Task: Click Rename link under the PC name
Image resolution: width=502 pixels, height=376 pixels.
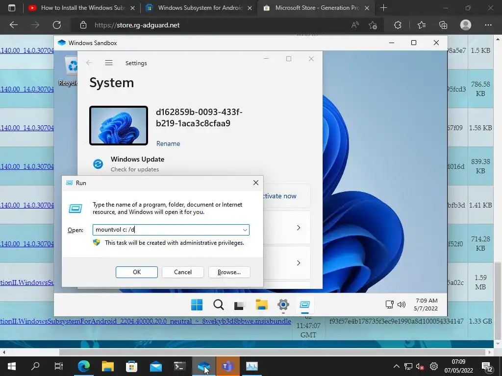Action: click(x=168, y=143)
